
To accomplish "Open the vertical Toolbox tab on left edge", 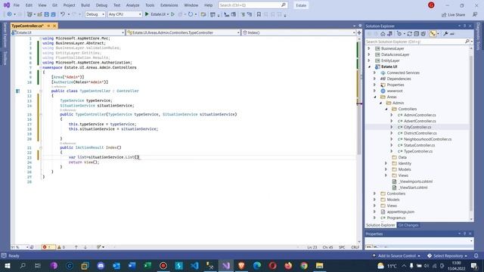I will pyautogui.click(x=5, y=58).
